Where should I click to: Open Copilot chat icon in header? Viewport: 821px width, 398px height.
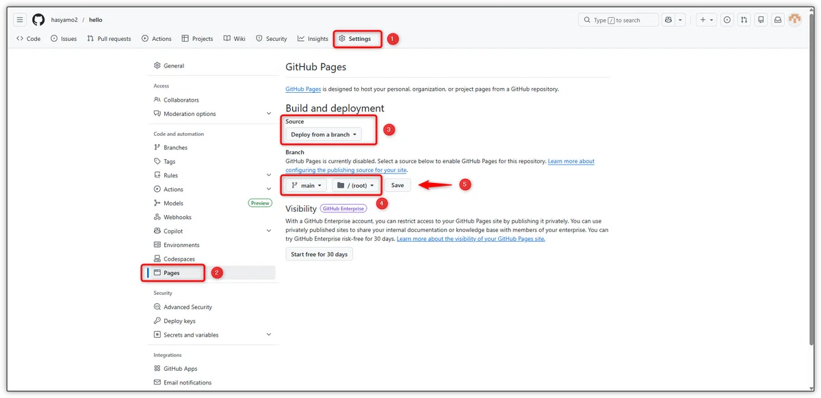(x=668, y=20)
